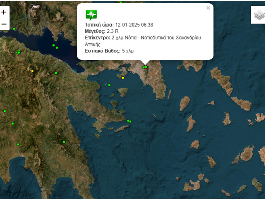The image size is (265, 199).
Task: Zoom out with the minus button
Action: tap(4, 24)
